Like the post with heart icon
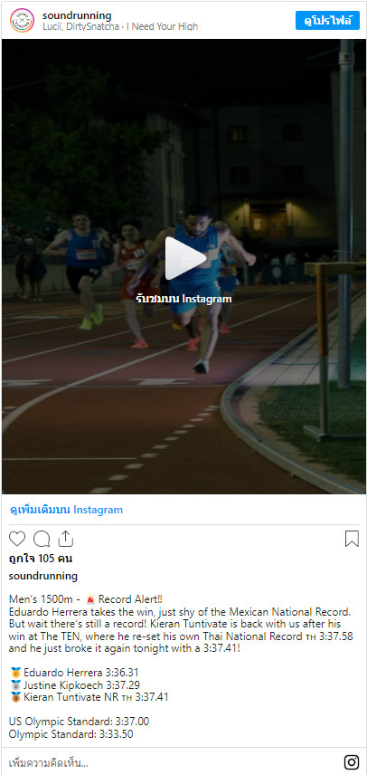This screenshot has width=367, height=775. 17,539
